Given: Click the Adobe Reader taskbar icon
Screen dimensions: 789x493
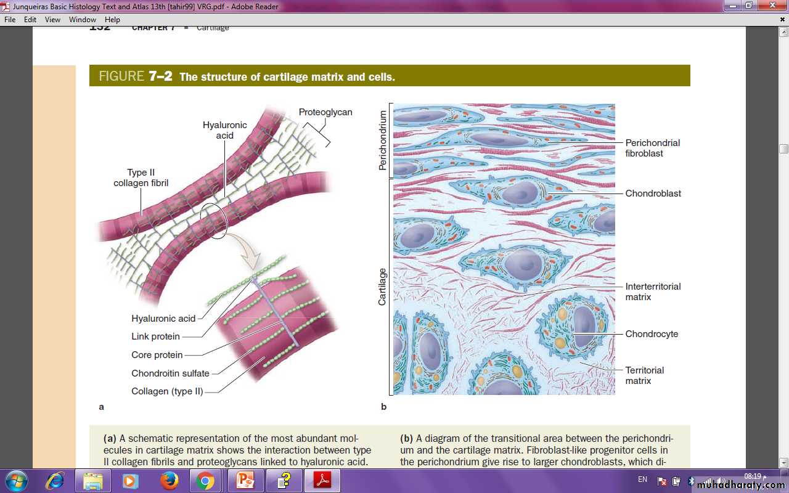Looking at the screenshot, I should (323, 481).
